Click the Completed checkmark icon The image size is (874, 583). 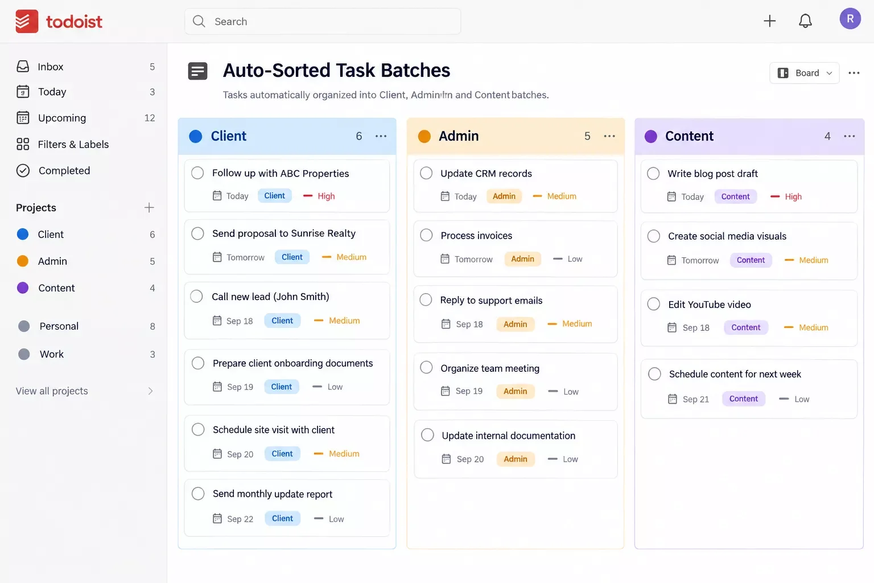coord(23,170)
